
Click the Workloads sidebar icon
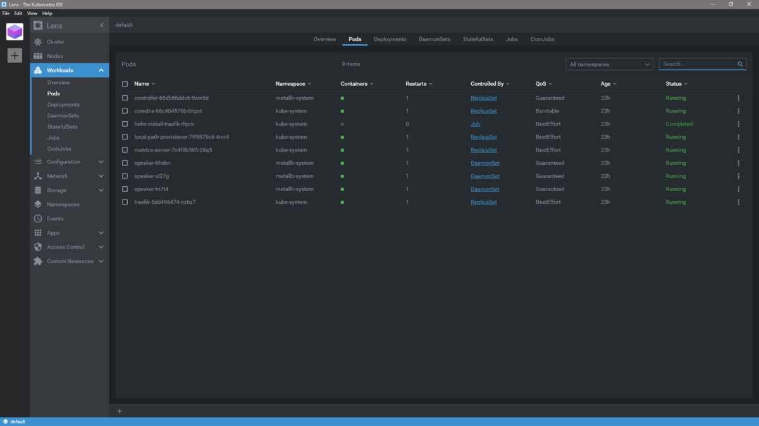tap(38, 70)
